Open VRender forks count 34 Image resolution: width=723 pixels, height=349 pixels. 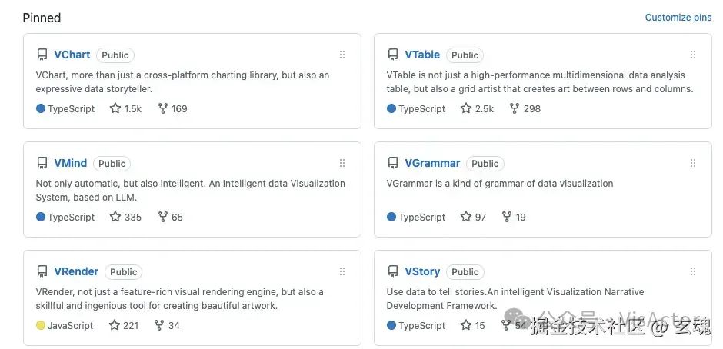click(168, 325)
